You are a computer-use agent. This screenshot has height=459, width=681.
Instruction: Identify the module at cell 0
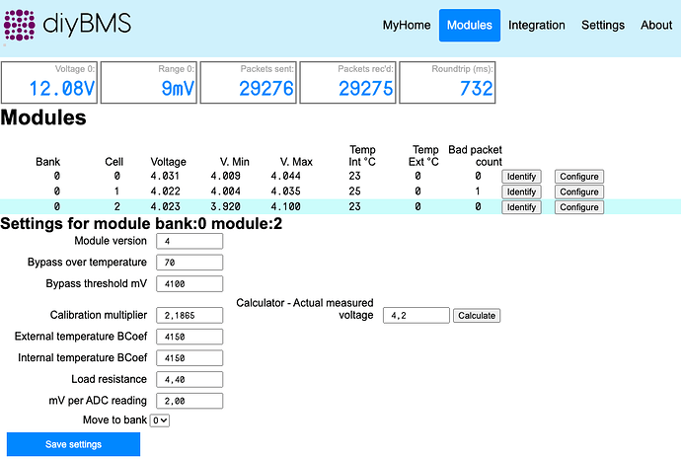click(521, 177)
